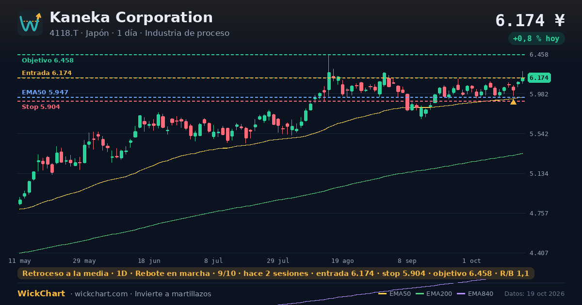Click the Entrada 6.174 level label

47,73
